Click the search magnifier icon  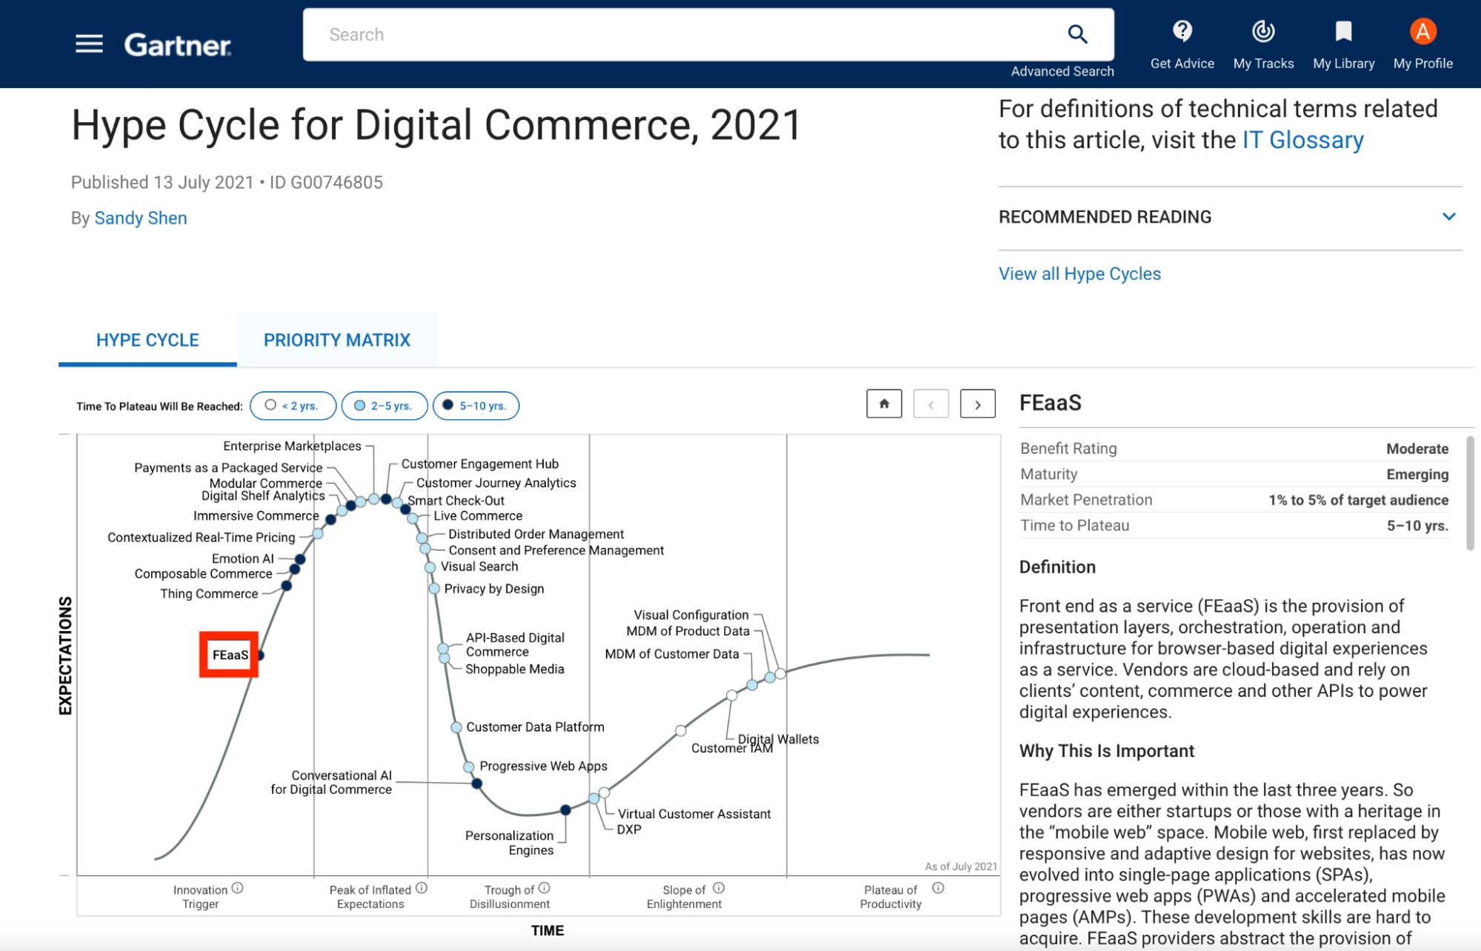(1077, 34)
